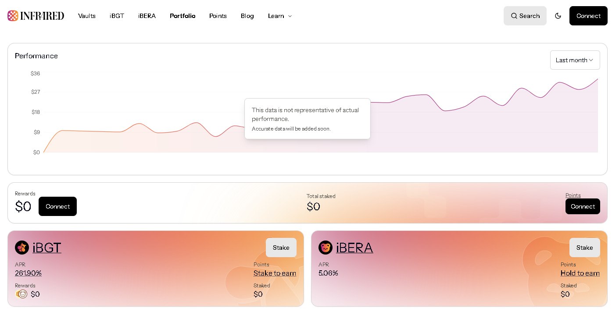Click the iBERA token icon
Screen dimensions: 612x322
[326, 248]
